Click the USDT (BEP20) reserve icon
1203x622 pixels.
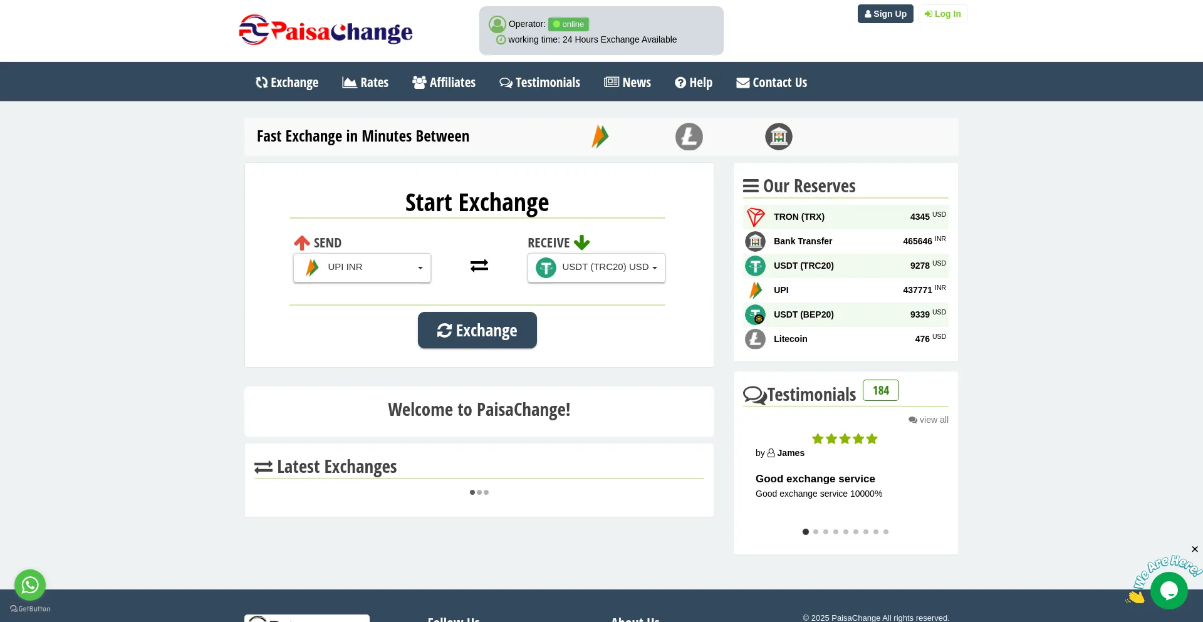[755, 314]
